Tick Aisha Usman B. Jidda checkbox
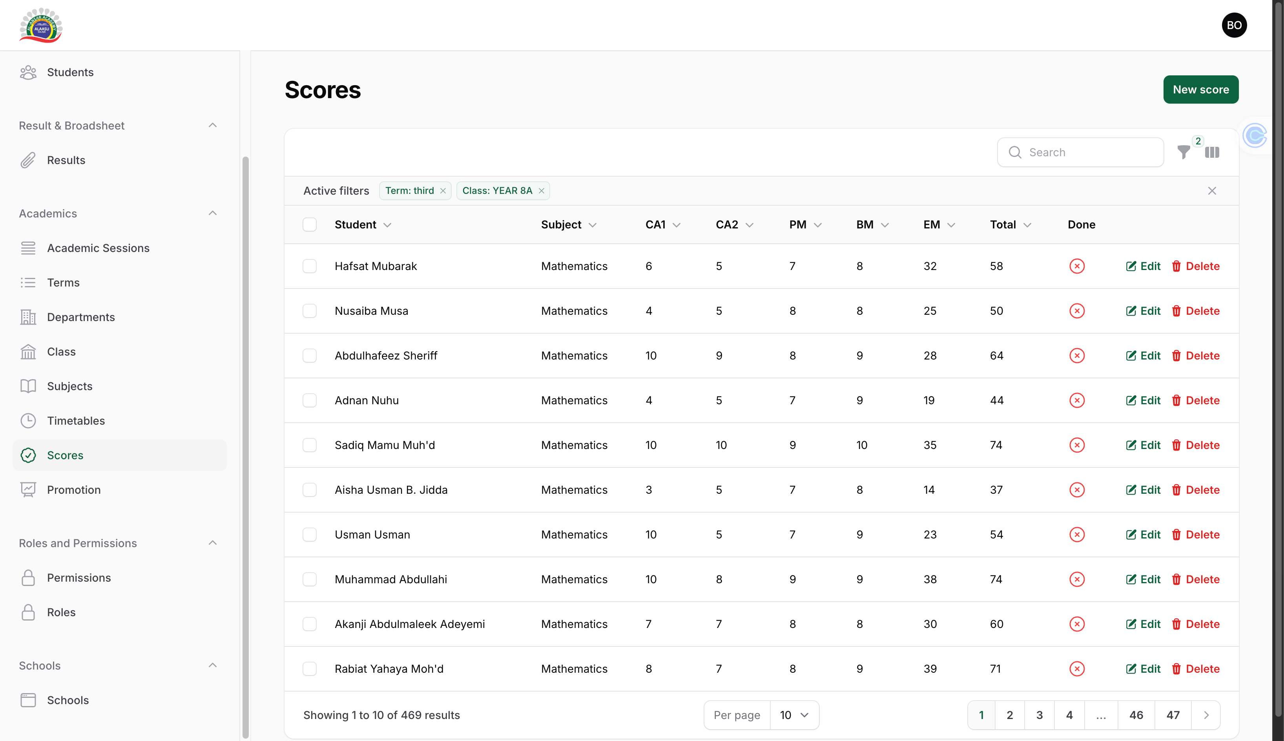The height and width of the screenshot is (741, 1284). click(x=309, y=489)
